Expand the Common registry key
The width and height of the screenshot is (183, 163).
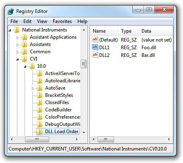[x=17, y=52]
